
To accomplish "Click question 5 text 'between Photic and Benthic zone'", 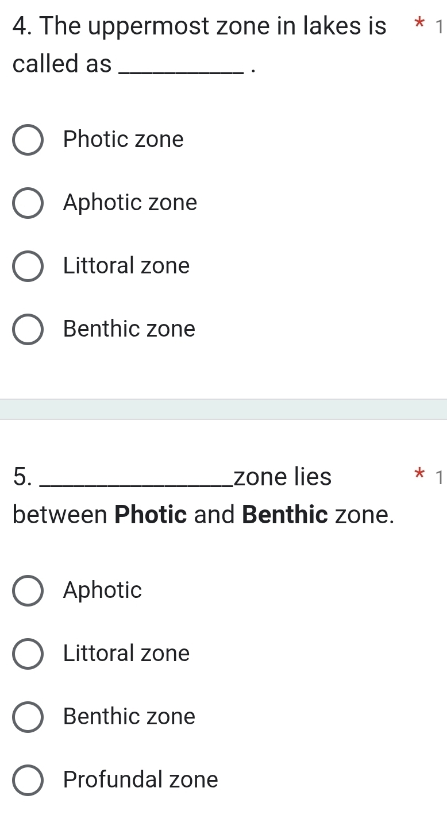I will tap(203, 515).
